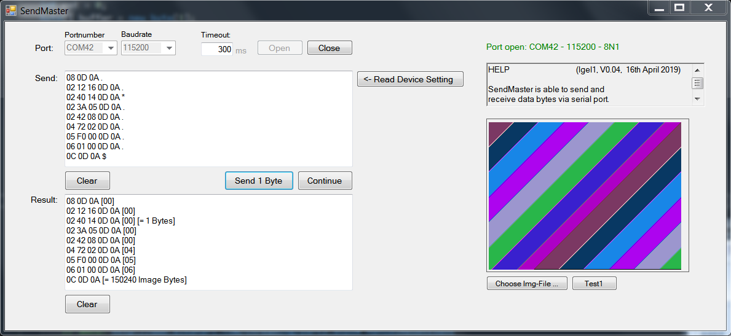The height and width of the screenshot is (336, 731).
Task: Click the '08 0D 0A .' send line
Action: coord(85,77)
